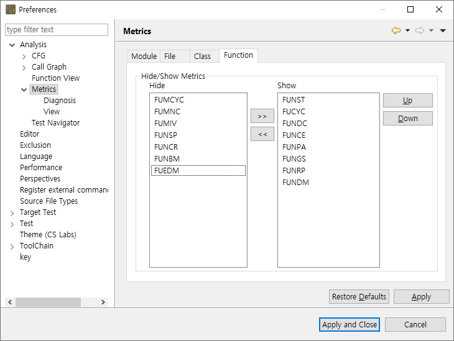Click Apply and Close button
Image resolution: width=454 pixels, height=341 pixels.
pyautogui.click(x=350, y=324)
